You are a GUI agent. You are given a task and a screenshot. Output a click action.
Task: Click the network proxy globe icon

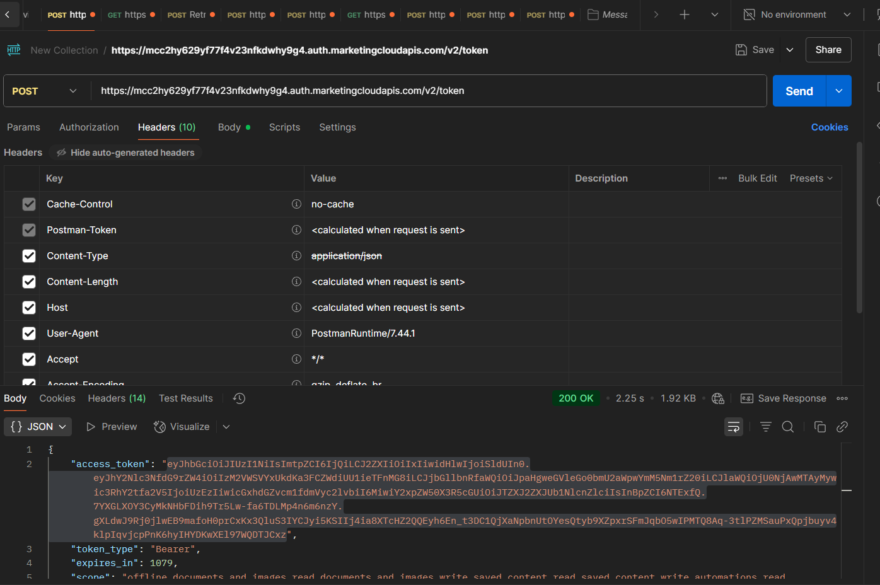pyautogui.click(x=717, y=398)
